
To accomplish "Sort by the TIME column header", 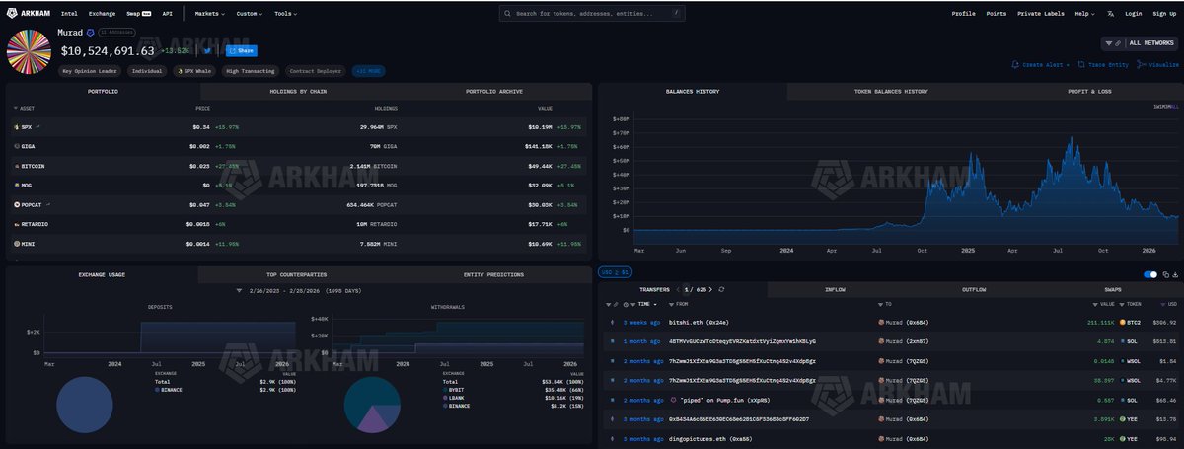I will click(642, 304).
